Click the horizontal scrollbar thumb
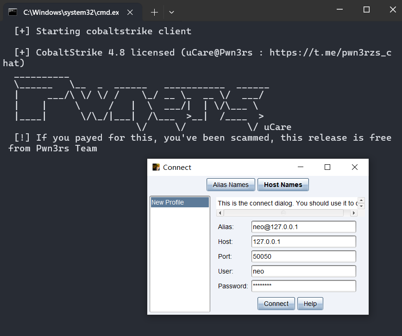The height and width of the screenshot is (336, 402). pos(283,213)
